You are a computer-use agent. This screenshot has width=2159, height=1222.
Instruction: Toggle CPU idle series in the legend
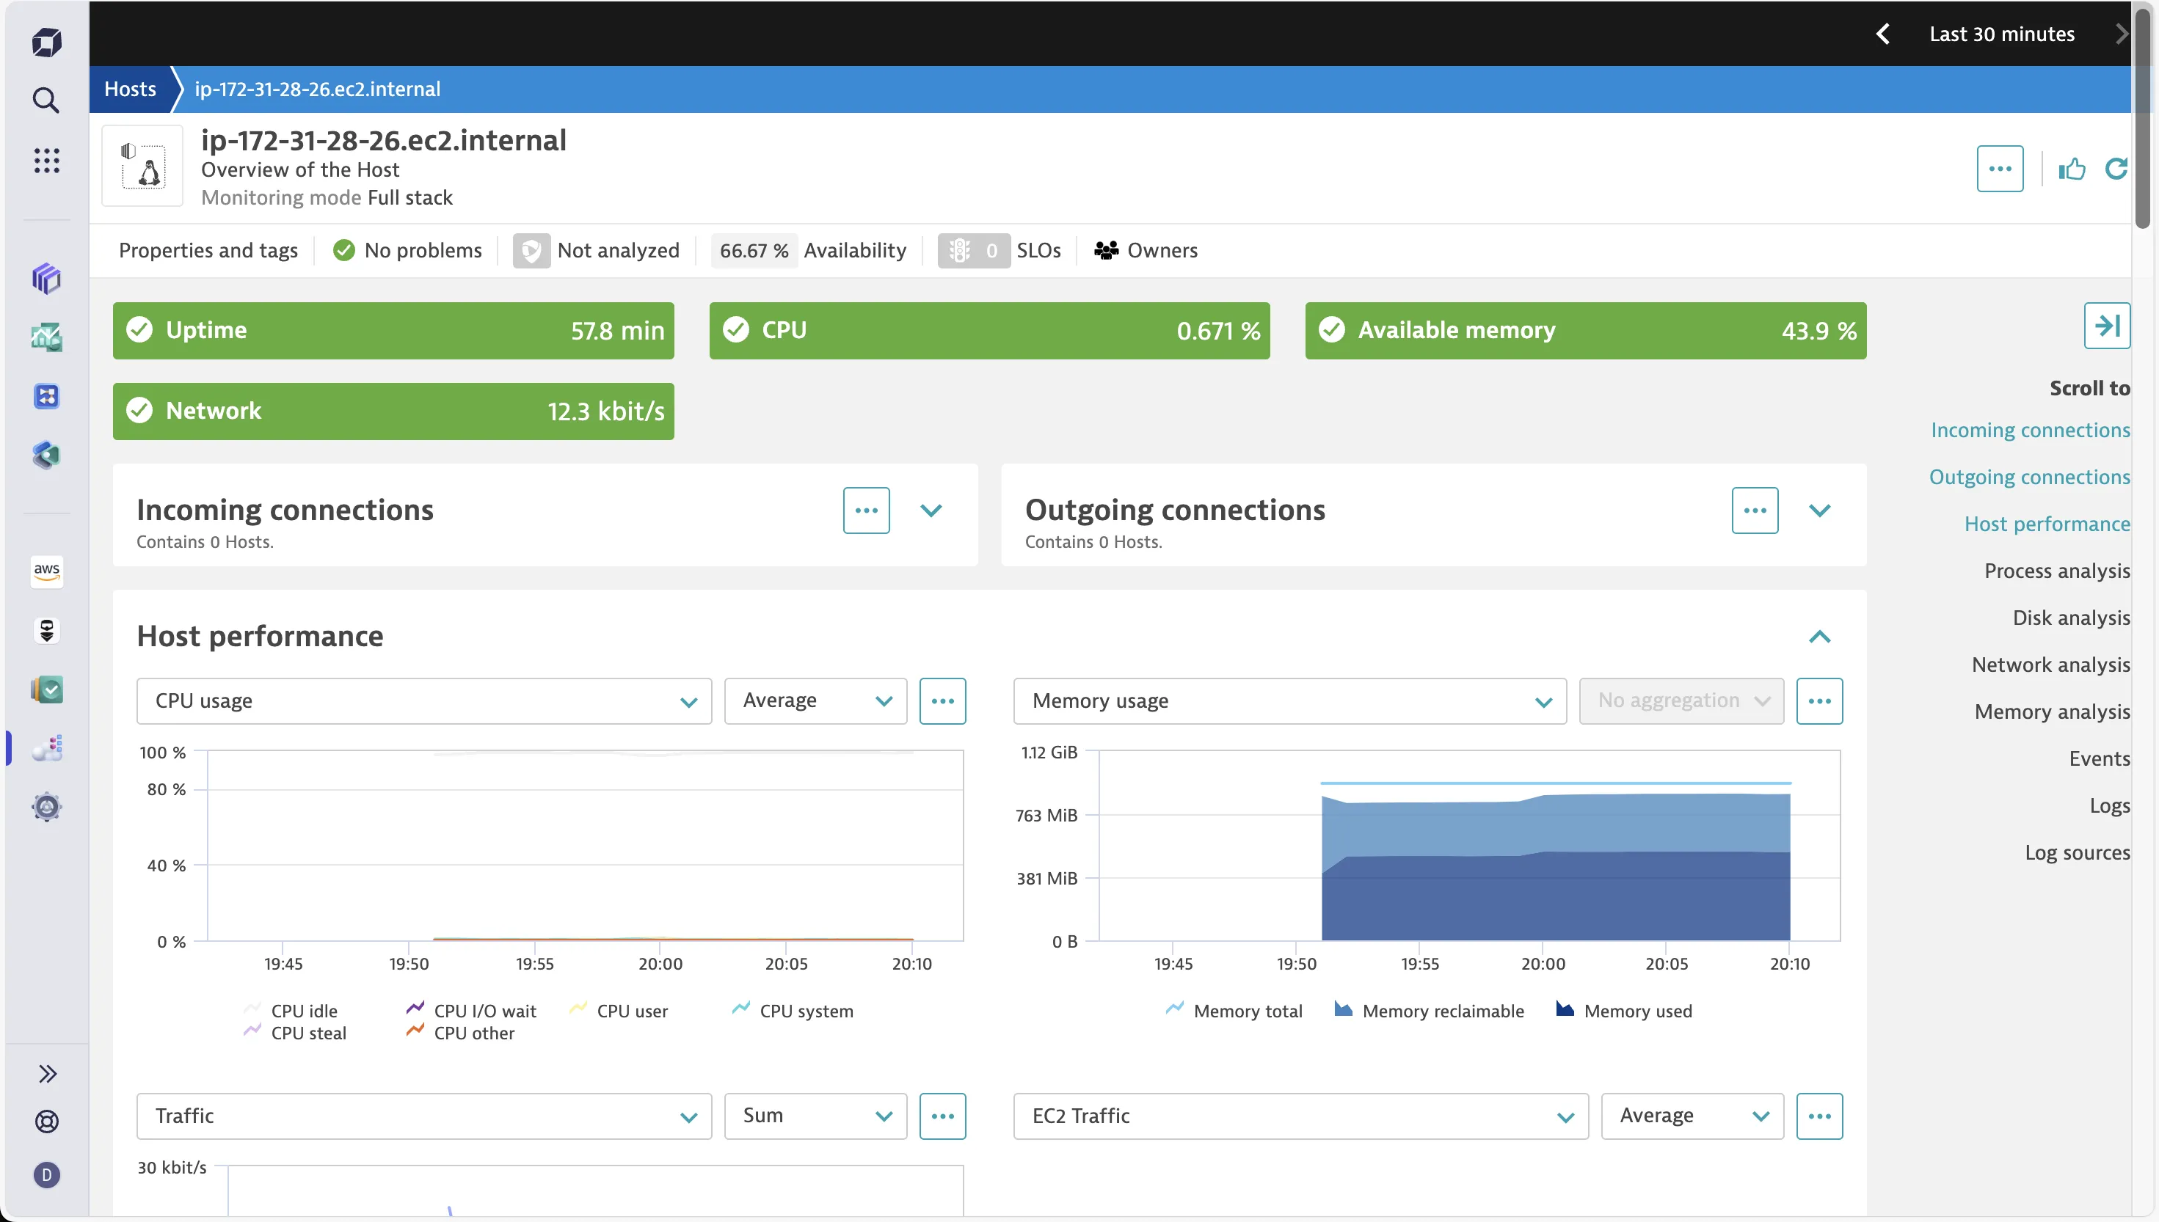[304, 1011]
